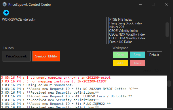Screen dimensions: 173x110
Task: Click the log panel scrollbar thumb
Action: (x=169, y=84)
